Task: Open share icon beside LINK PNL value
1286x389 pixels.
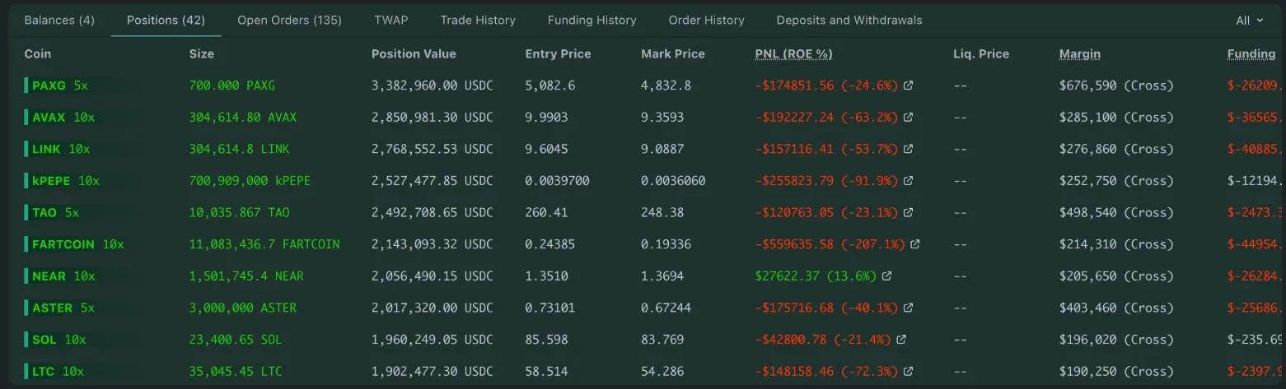Action: 908,149
